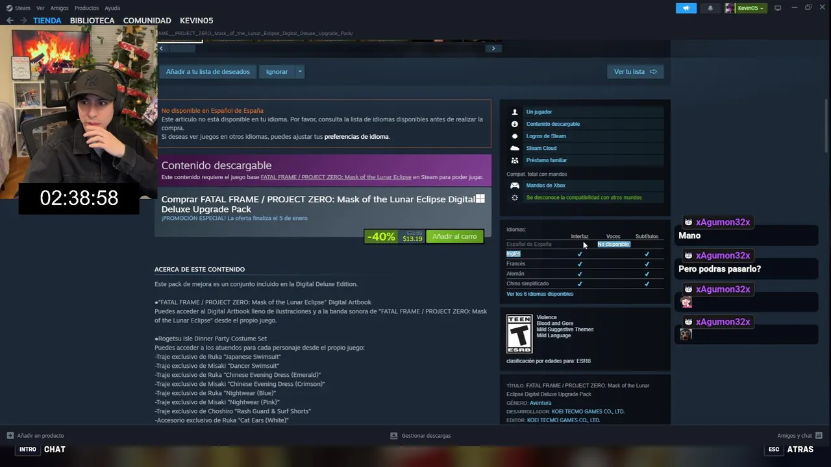Click the Mandos de Xbox link
This screenshot has height=467, width=831.
click(545, 186)
